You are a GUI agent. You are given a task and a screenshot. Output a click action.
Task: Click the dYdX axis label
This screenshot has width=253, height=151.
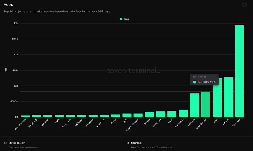(57, 121)
